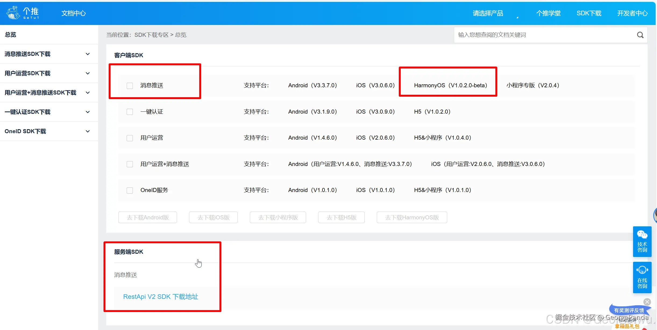Tick the 一键认证 checkbox

[x=130, y=112]
